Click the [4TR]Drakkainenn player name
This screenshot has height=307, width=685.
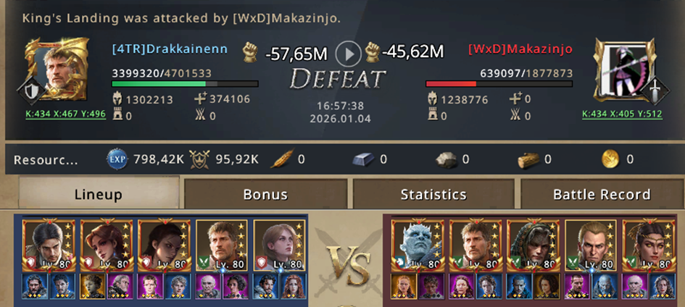click(170, 49)
